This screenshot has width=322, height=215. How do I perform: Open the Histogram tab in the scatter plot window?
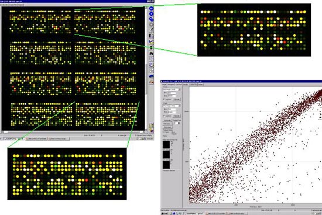point(170,84)
